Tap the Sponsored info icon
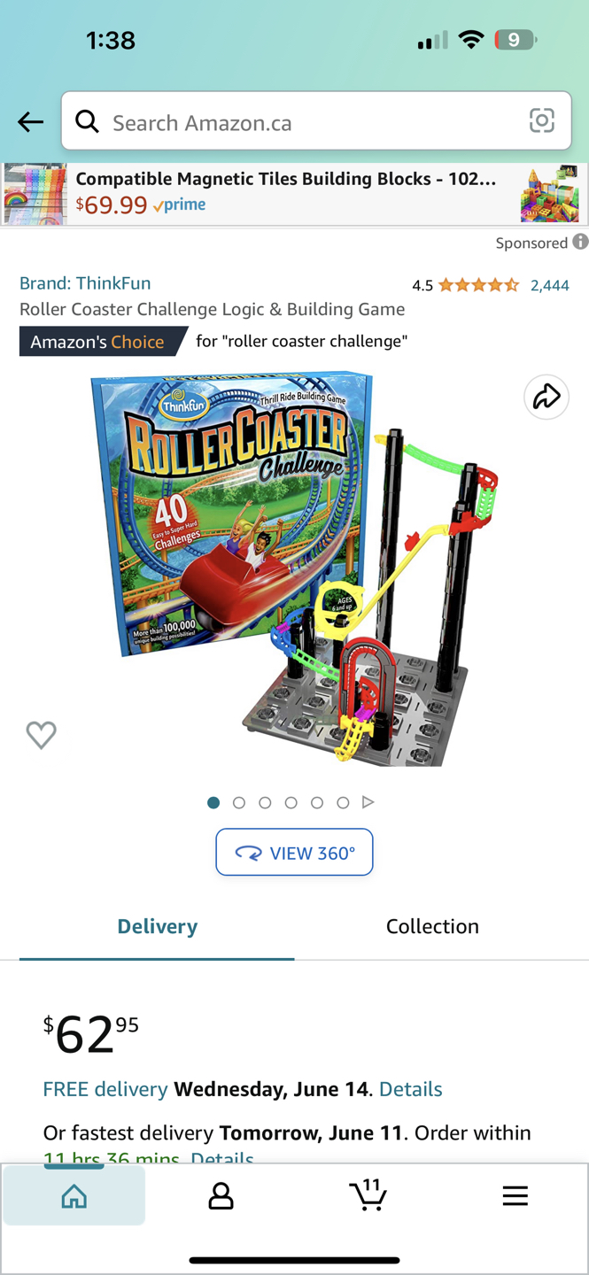The height and width of the screenshot is (1275, 589). (x=580, y=242)
